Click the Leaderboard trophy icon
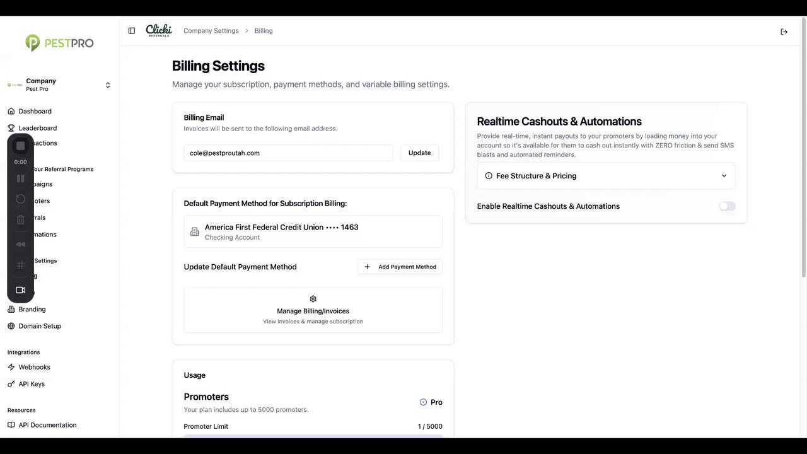The width and height of the screenshot is (807, 454). (x=11, y=128)
